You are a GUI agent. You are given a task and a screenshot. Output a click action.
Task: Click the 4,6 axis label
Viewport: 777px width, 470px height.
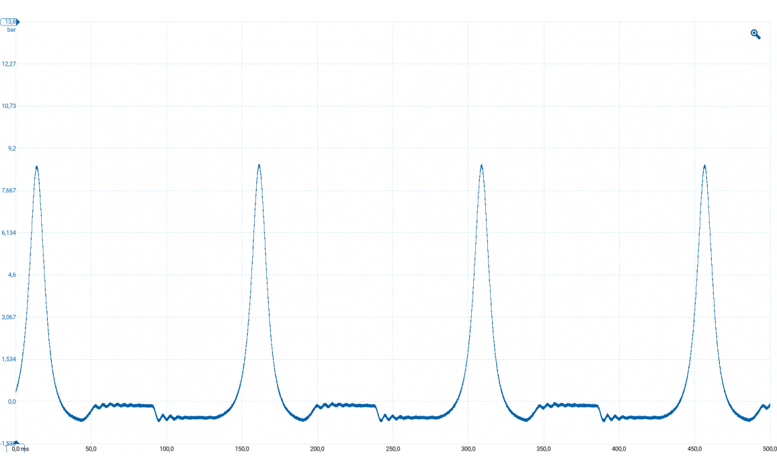click(11, 275)
